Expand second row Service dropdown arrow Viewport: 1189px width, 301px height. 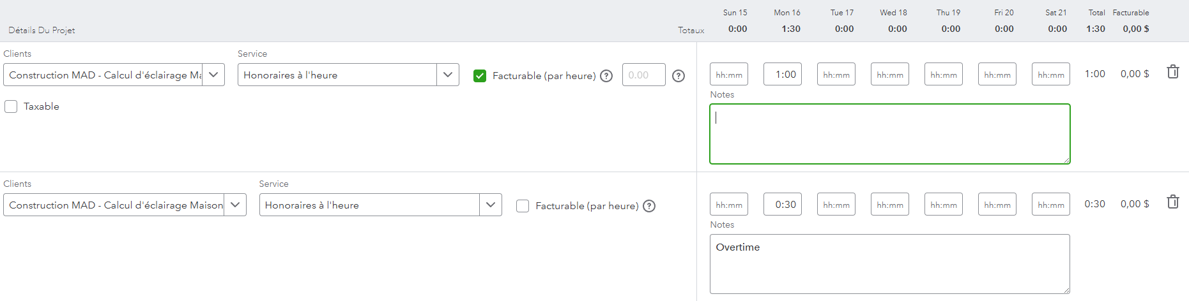pos(491,205)
